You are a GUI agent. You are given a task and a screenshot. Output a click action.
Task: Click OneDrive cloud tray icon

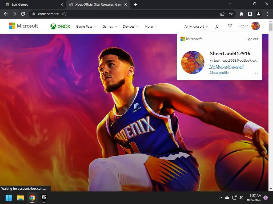tap(227, 198)
